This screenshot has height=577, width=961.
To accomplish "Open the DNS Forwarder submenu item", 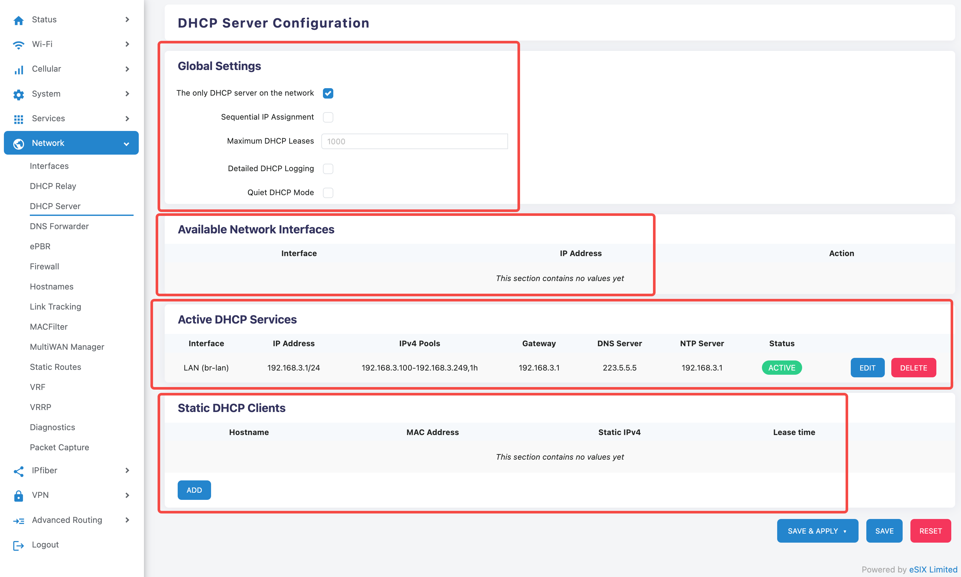I will 59,226.
